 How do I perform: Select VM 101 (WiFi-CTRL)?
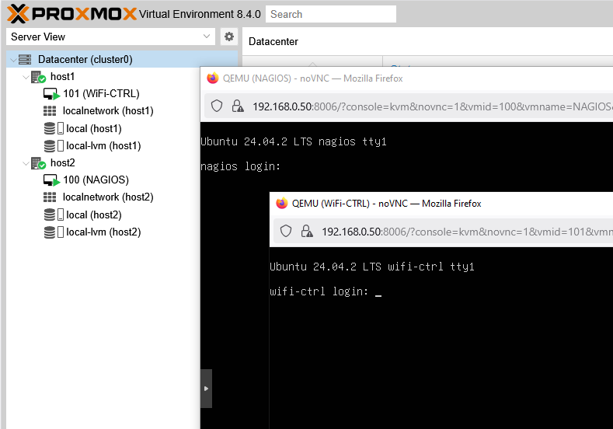tap(101, 94)
